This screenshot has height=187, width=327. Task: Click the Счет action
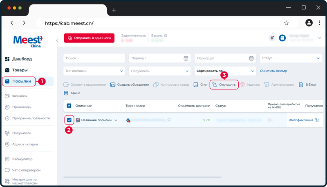click(x=200, y=85)
